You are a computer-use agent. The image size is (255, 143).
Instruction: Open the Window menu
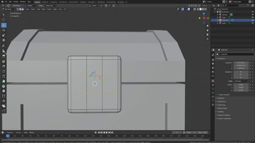(23, 2)
